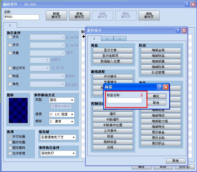Open ellipsis picker for 变量 condition
The width and height of the screenshot is (197, 172).
(63, 53)
